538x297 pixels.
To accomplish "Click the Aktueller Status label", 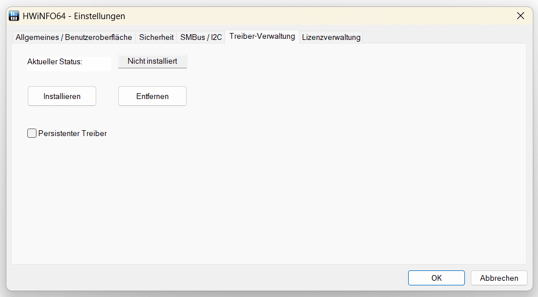I will [x=55, y=62].
